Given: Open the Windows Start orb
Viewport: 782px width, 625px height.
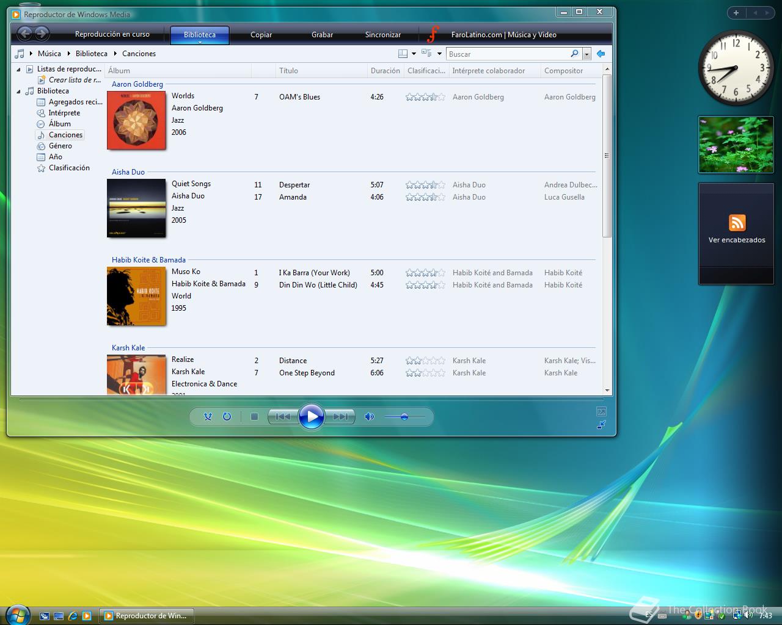Looking at the screenshot, I should coord(16,615).
